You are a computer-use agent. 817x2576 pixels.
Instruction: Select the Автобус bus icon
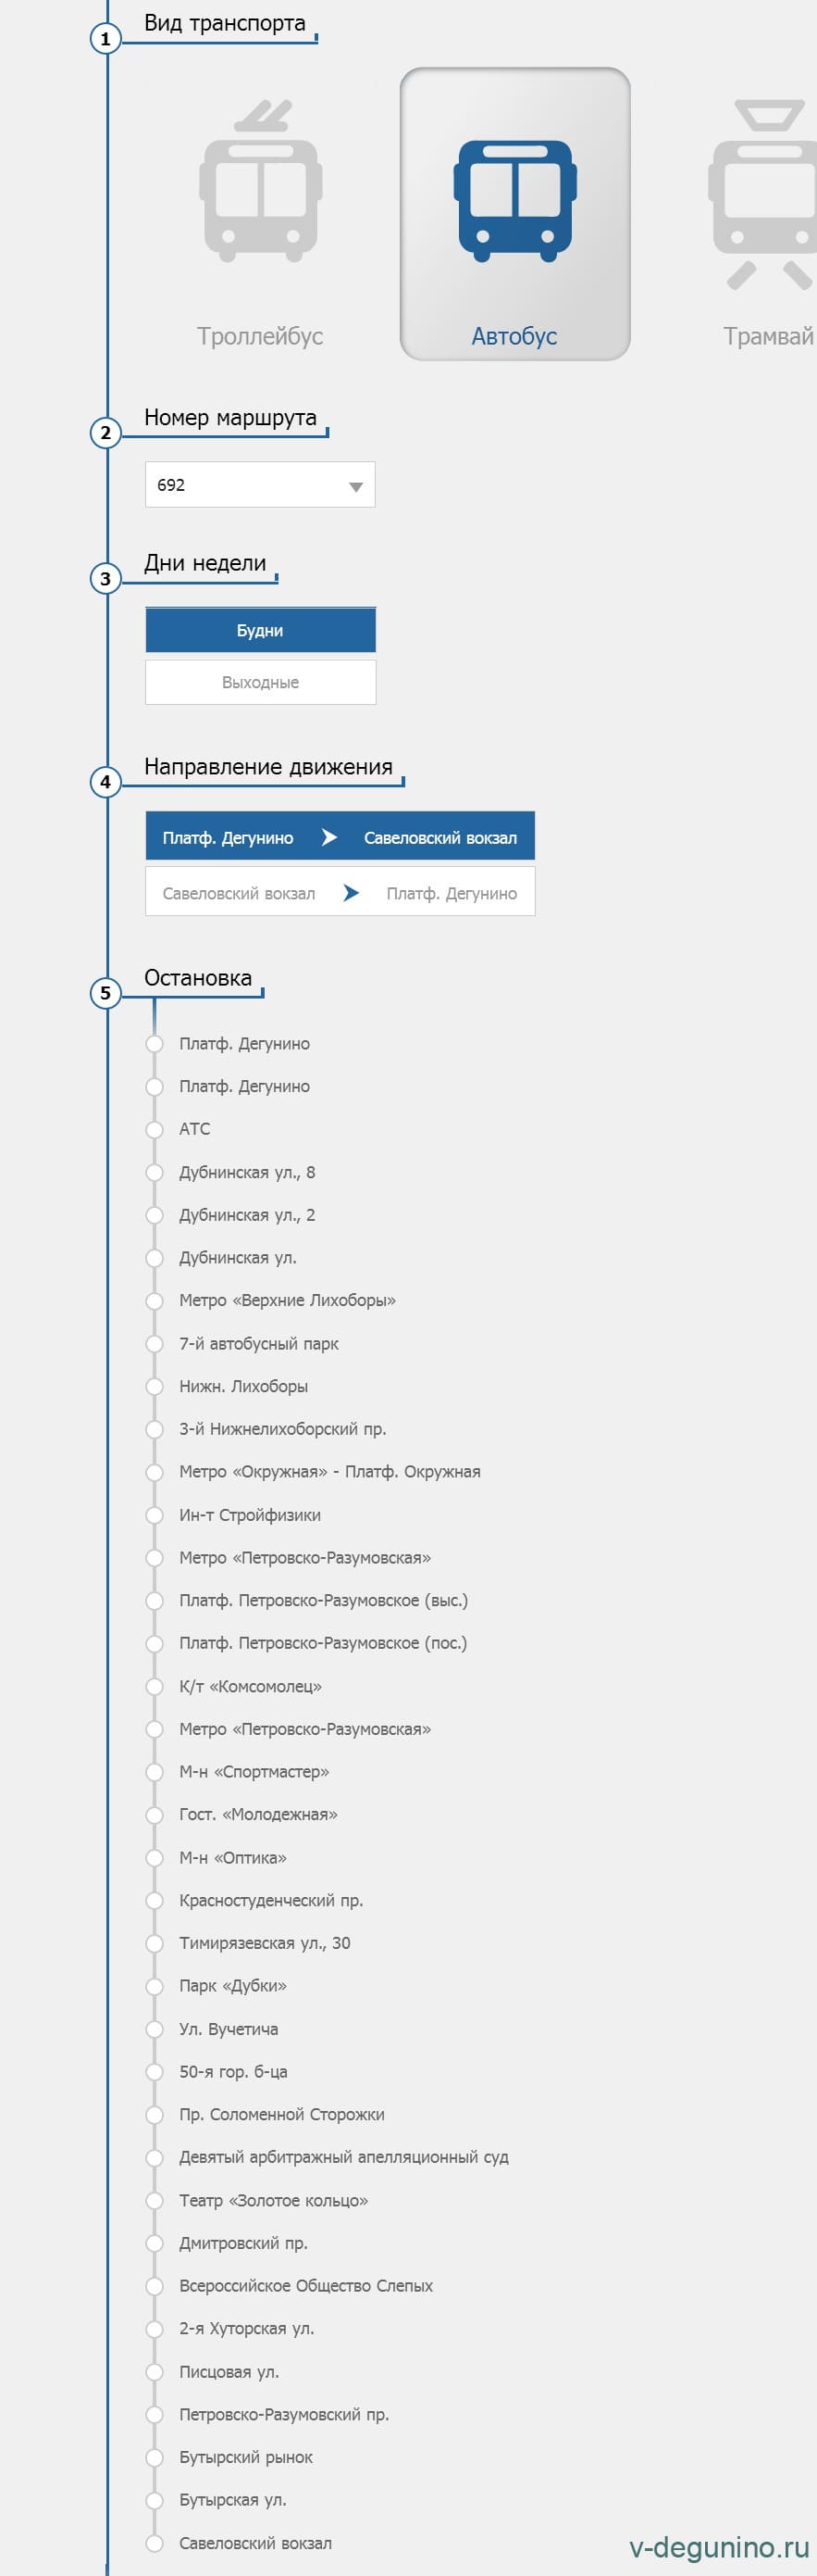tap(514, 213)
